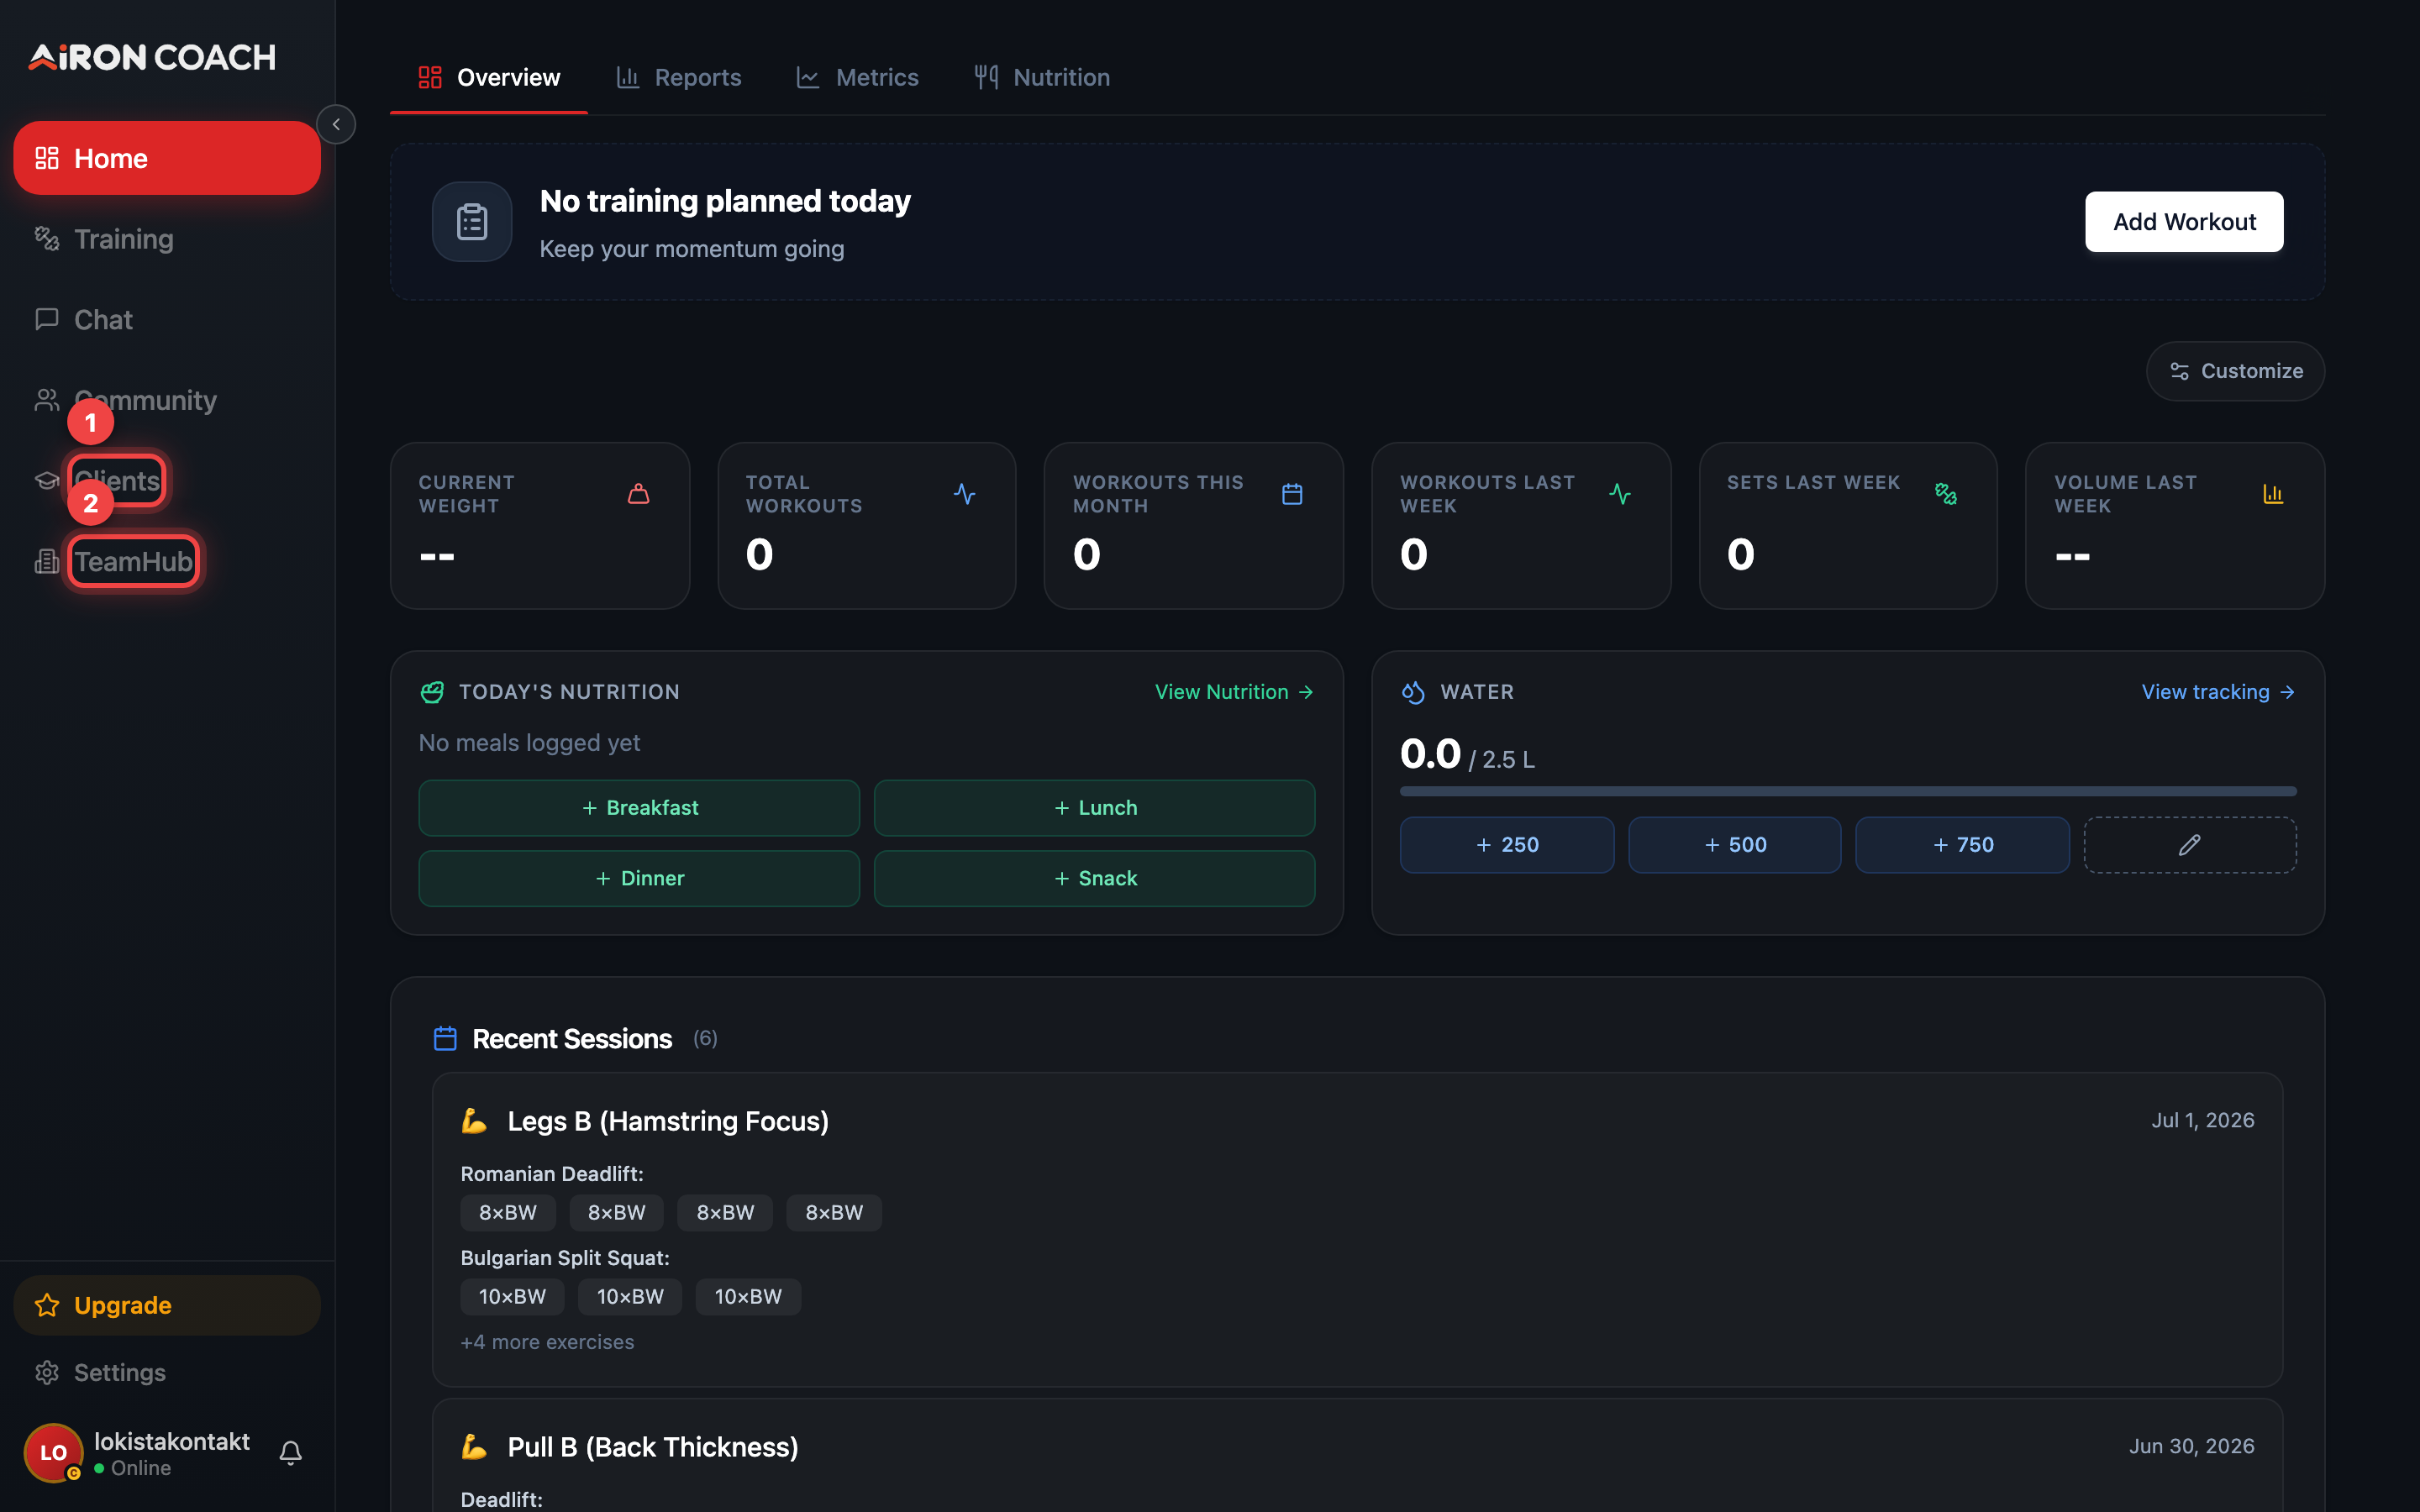Add a Lunch meal

pos(1094,808)
